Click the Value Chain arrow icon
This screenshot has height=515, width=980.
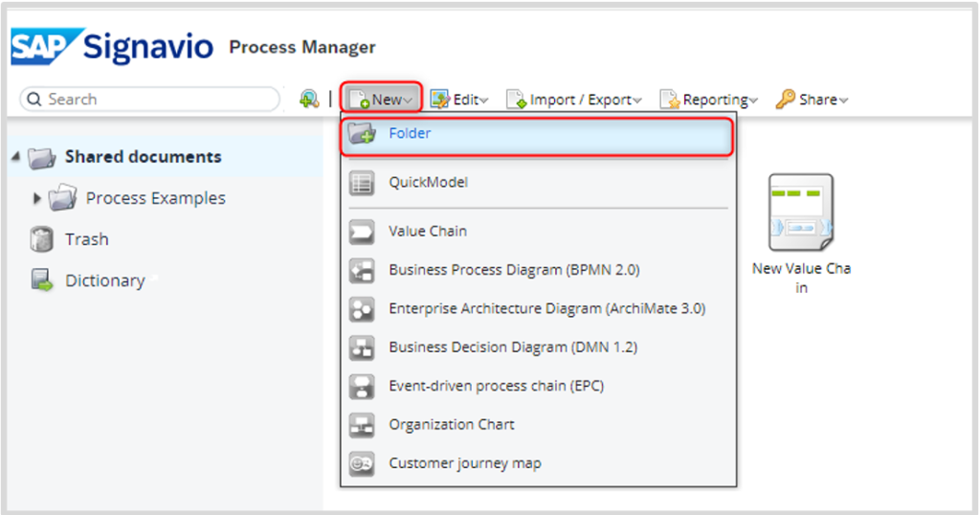coord(362,232)
